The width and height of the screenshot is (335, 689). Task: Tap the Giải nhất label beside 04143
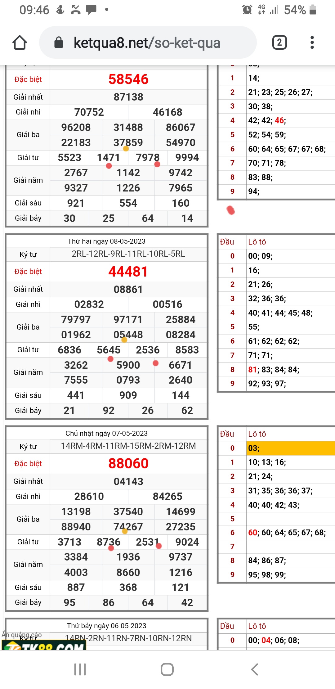[x=28, y=481]
